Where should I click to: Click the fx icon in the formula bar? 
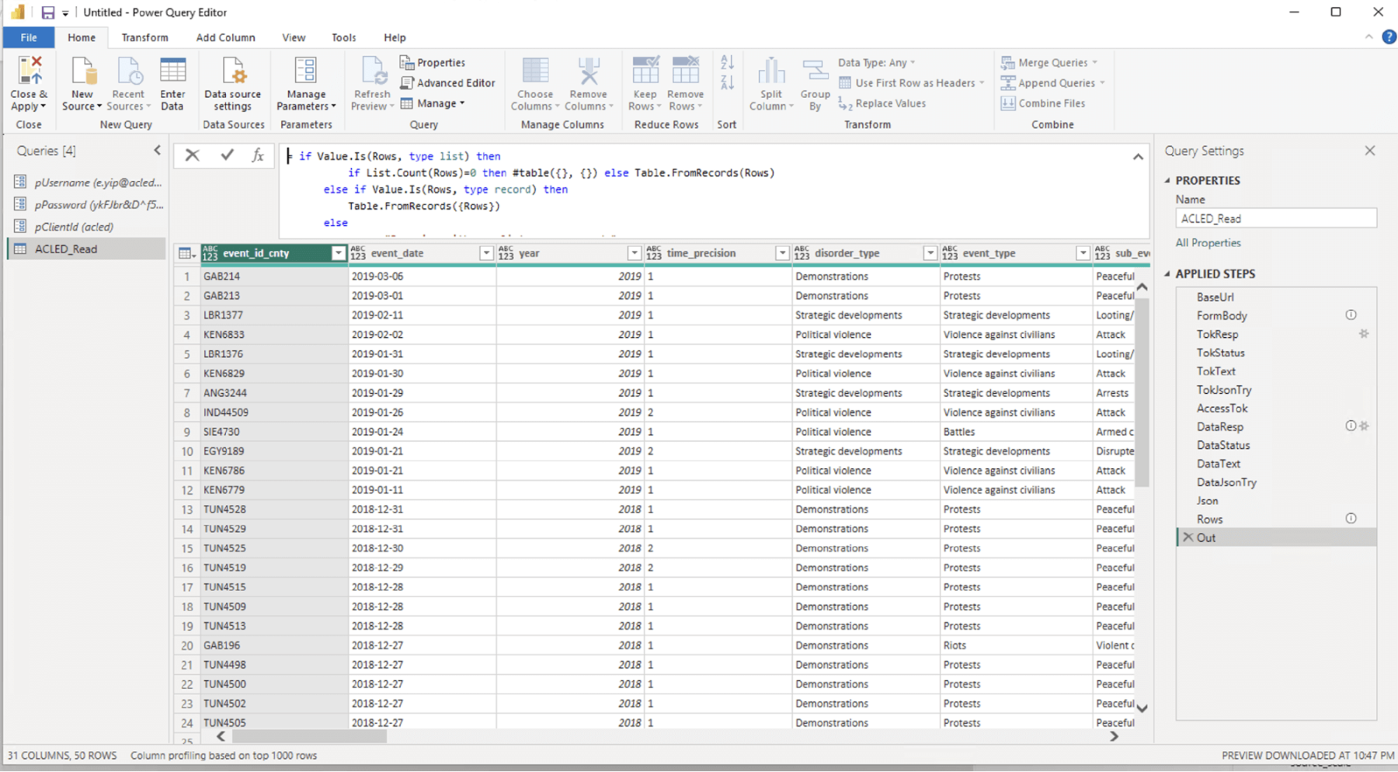(259, 155)
